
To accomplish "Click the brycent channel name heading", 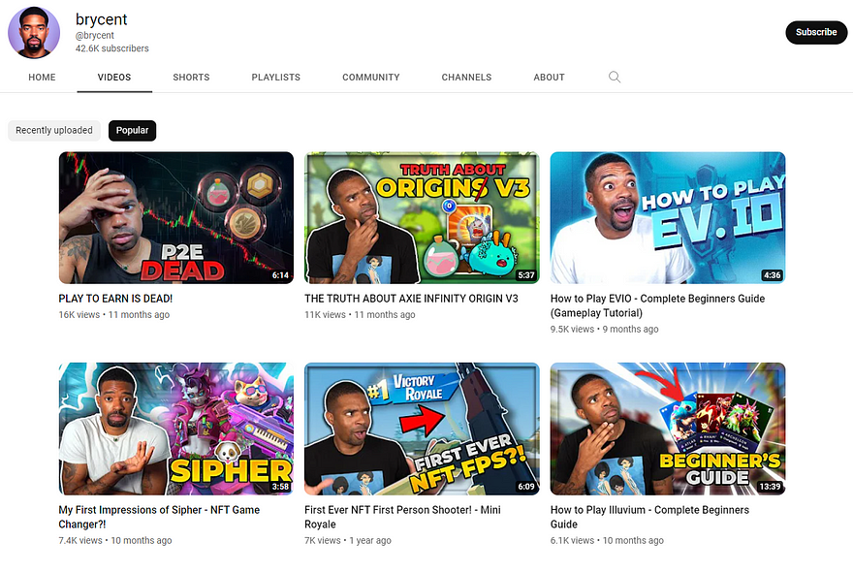I will click(101, 19).
